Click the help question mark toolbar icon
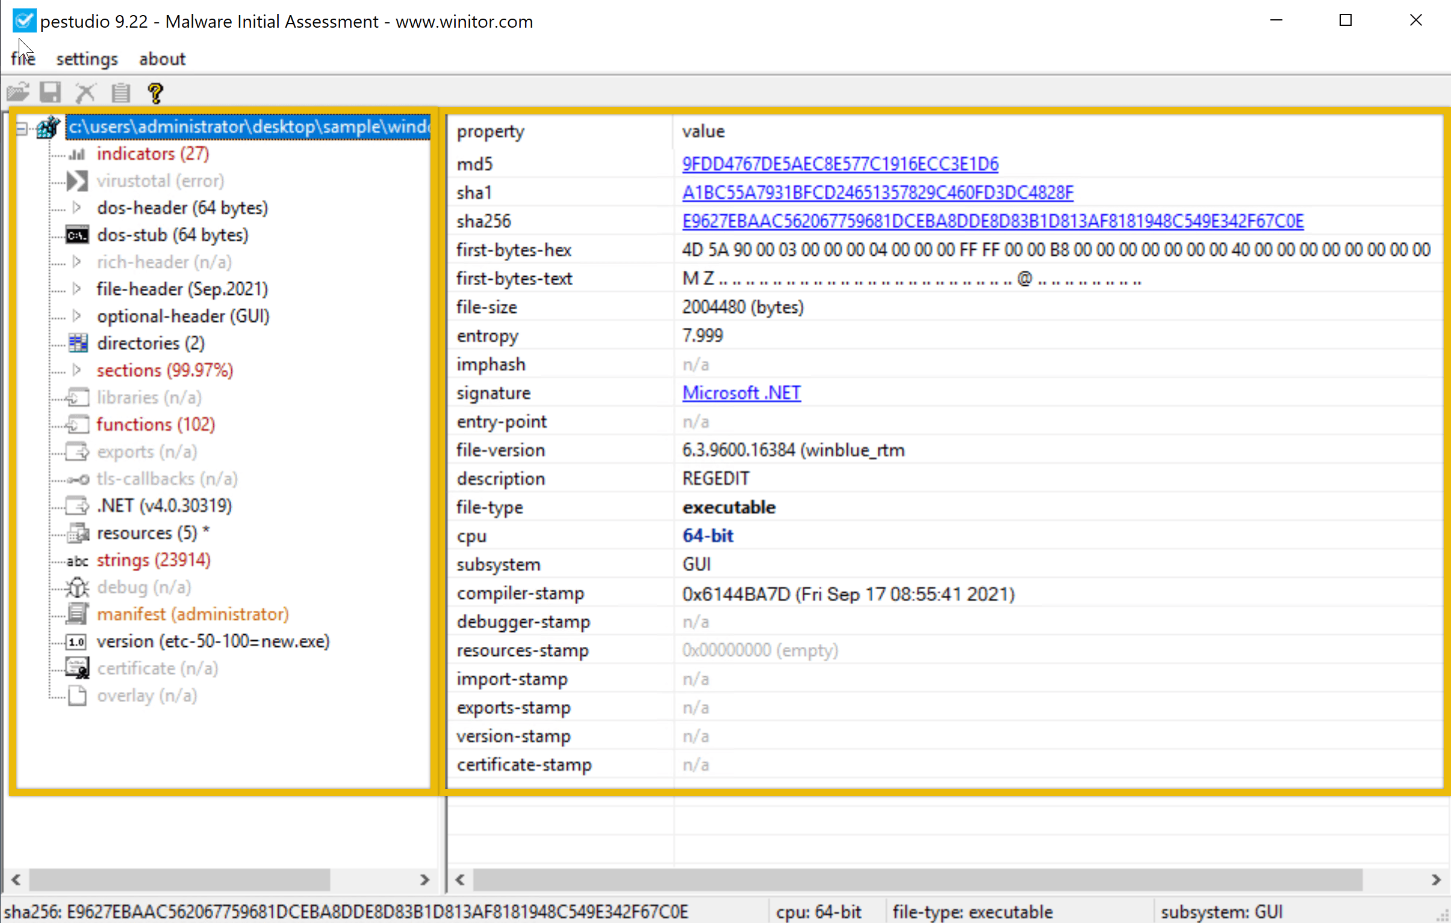Viewport: 1451px width, 923px height. click(155, 93)
